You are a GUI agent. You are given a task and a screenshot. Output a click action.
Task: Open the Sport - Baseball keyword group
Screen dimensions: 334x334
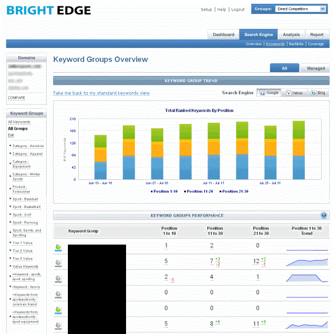[x=25, y=199]
